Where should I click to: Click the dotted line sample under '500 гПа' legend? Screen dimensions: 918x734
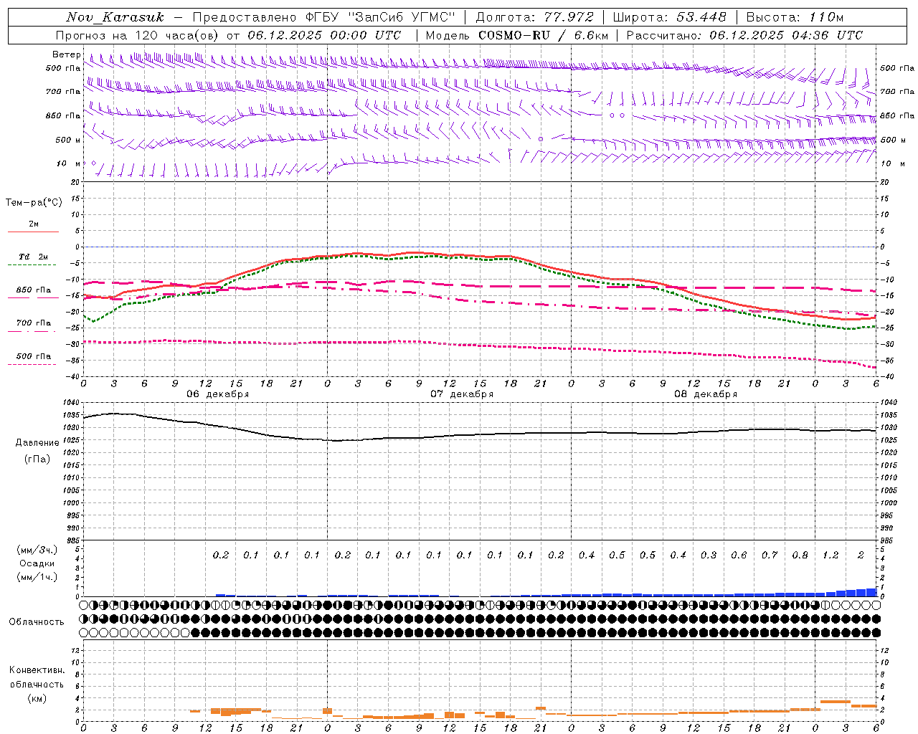tap(32, 365)
